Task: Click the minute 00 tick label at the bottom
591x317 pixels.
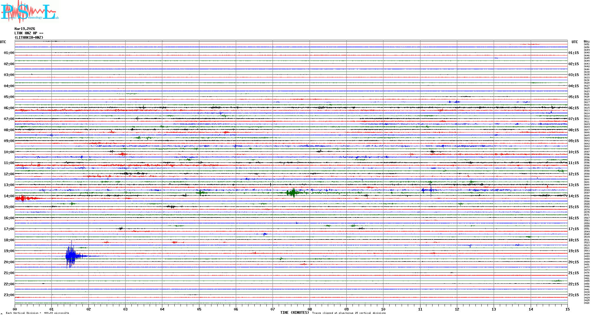Action: click(15, 309)
